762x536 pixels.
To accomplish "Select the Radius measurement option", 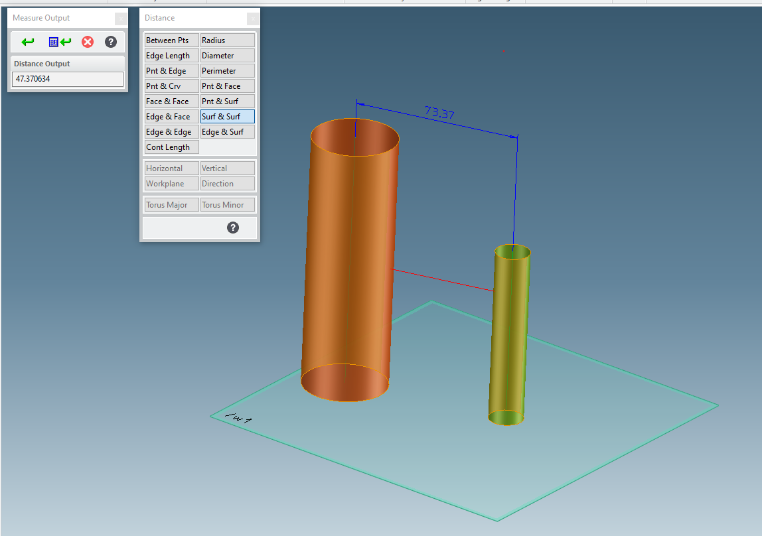I will pos(227,40).
